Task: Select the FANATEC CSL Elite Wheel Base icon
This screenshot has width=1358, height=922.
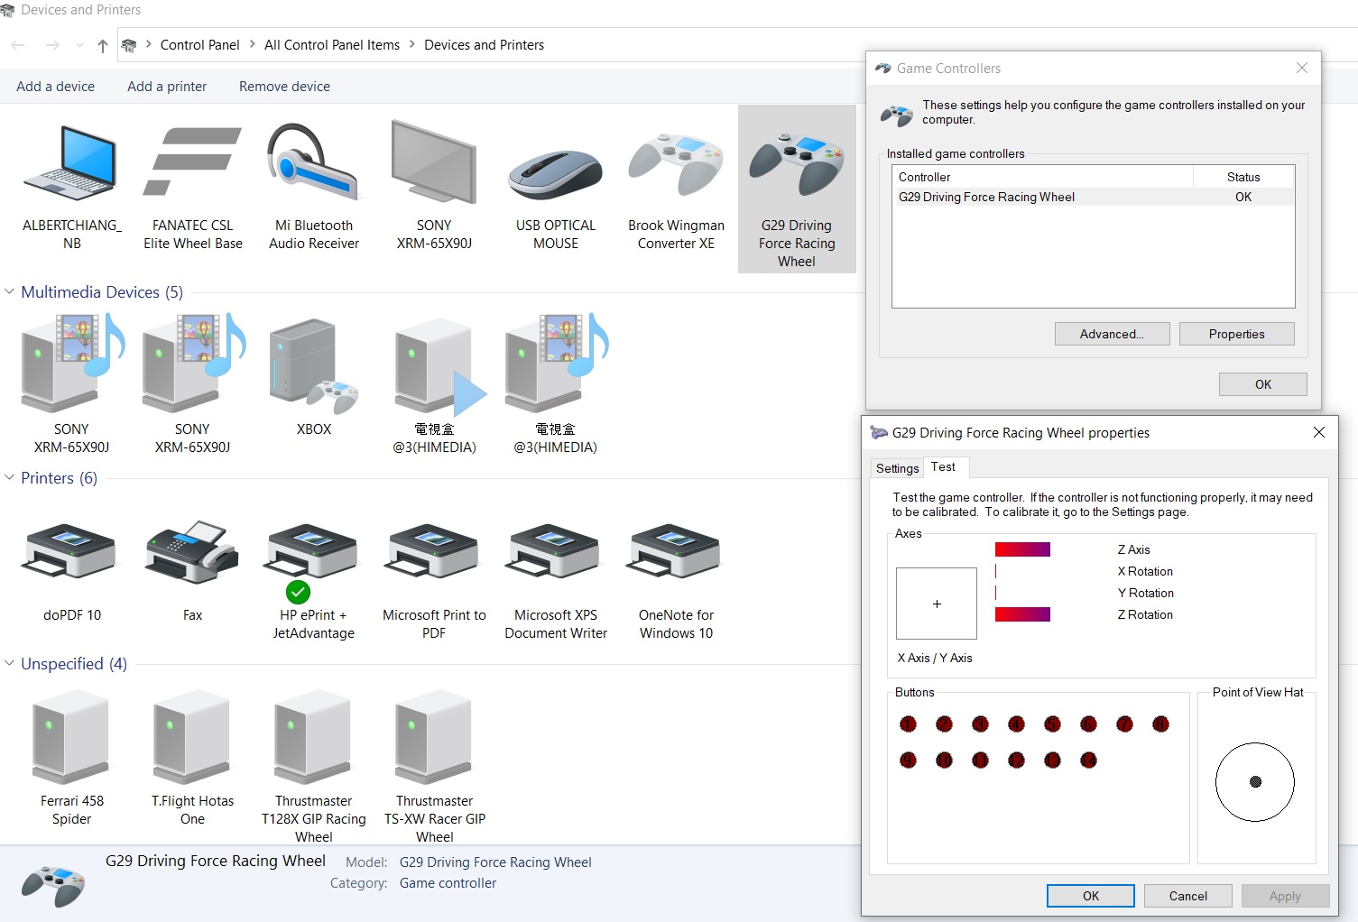Action: pyautogui.click(x=192, y=162)
